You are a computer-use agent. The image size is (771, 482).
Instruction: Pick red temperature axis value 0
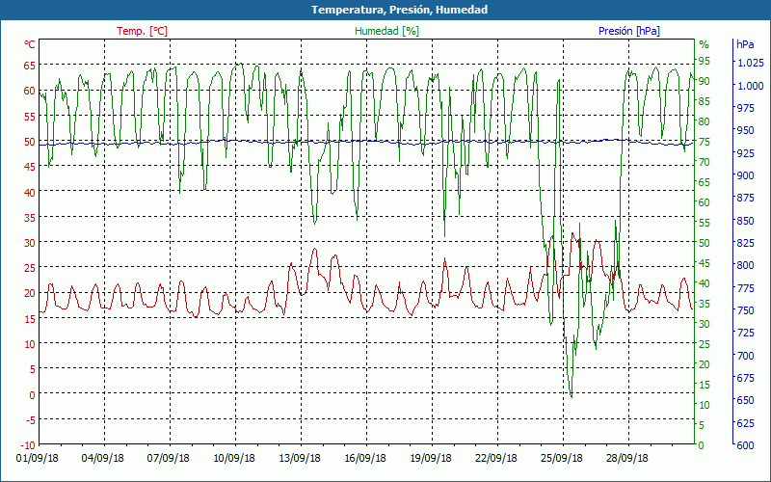pos(33,394)
